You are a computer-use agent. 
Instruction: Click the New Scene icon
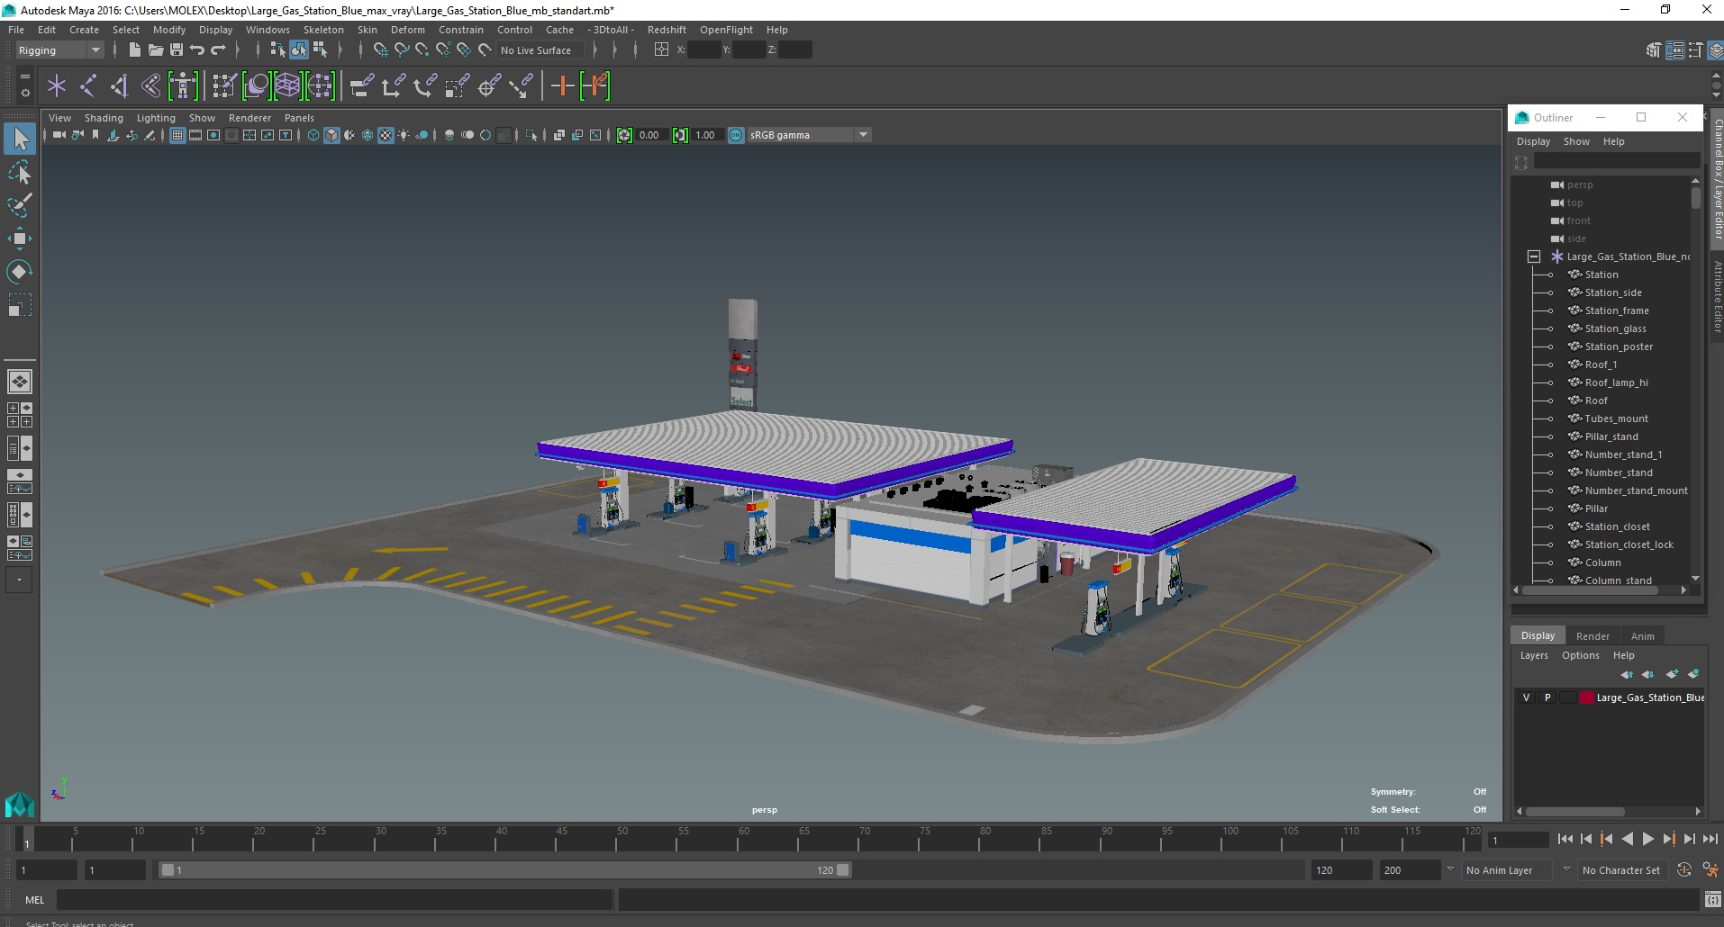(x=134, y=49)
